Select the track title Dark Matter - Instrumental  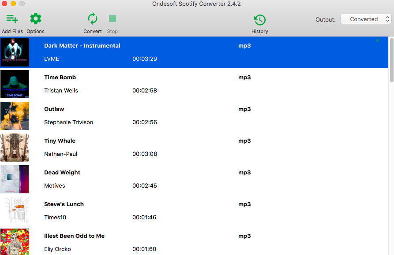click(x=82, y=46)
